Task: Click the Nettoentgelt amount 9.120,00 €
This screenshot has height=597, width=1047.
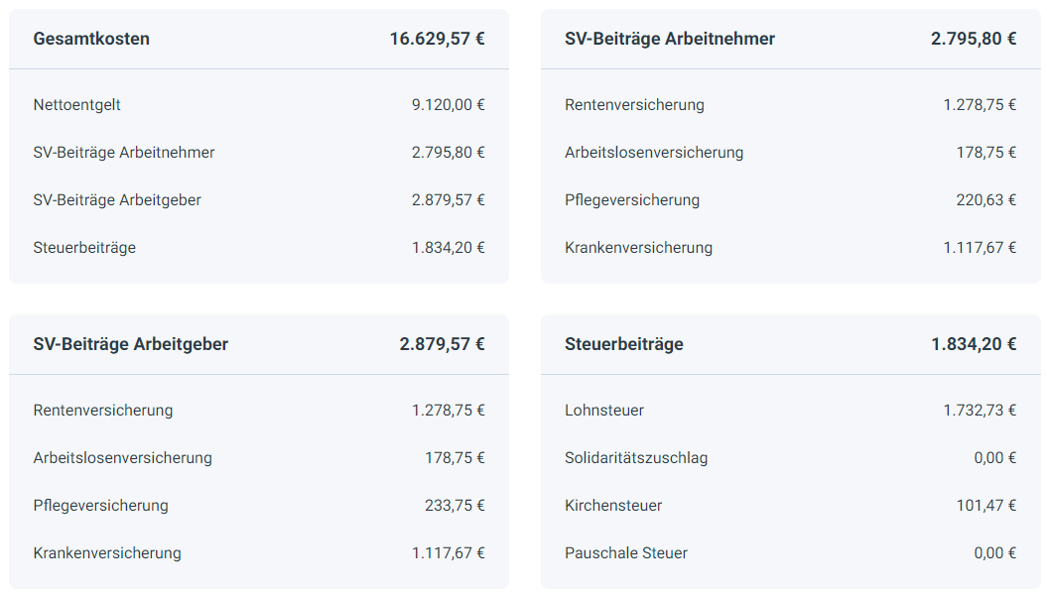Action: (448, 105)
